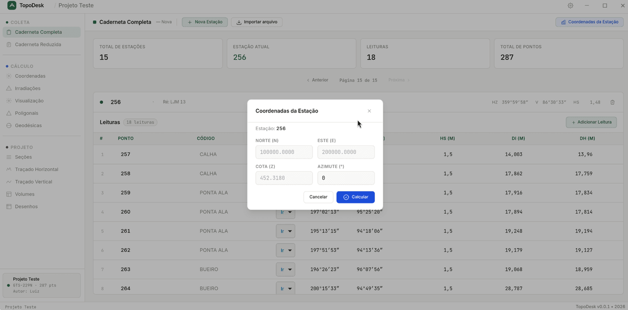
Task: Click Projeto Teste in the title breadcrumb
Action: (x=76, y=6)
